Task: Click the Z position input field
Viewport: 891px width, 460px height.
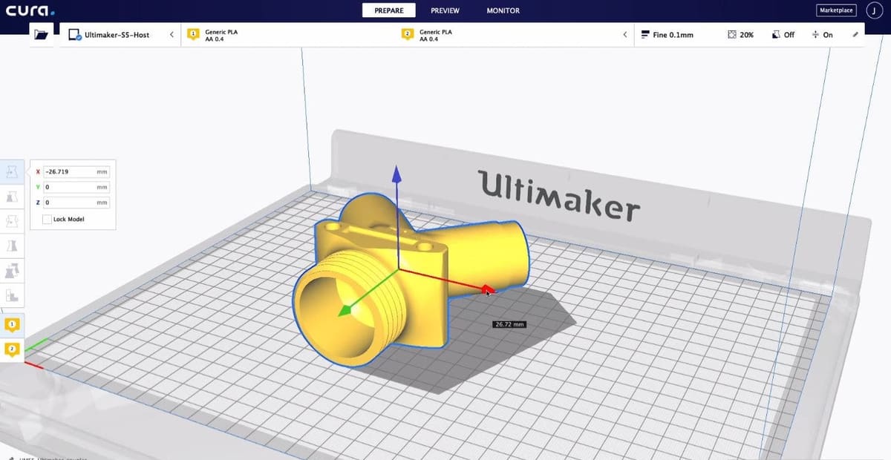Action: pyautogui.click(x=76, y=202)
